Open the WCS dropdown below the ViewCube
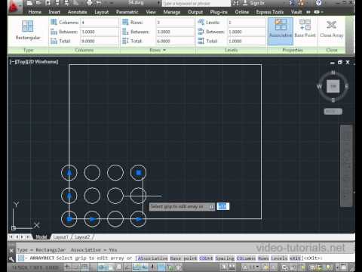 pos(333,111)
